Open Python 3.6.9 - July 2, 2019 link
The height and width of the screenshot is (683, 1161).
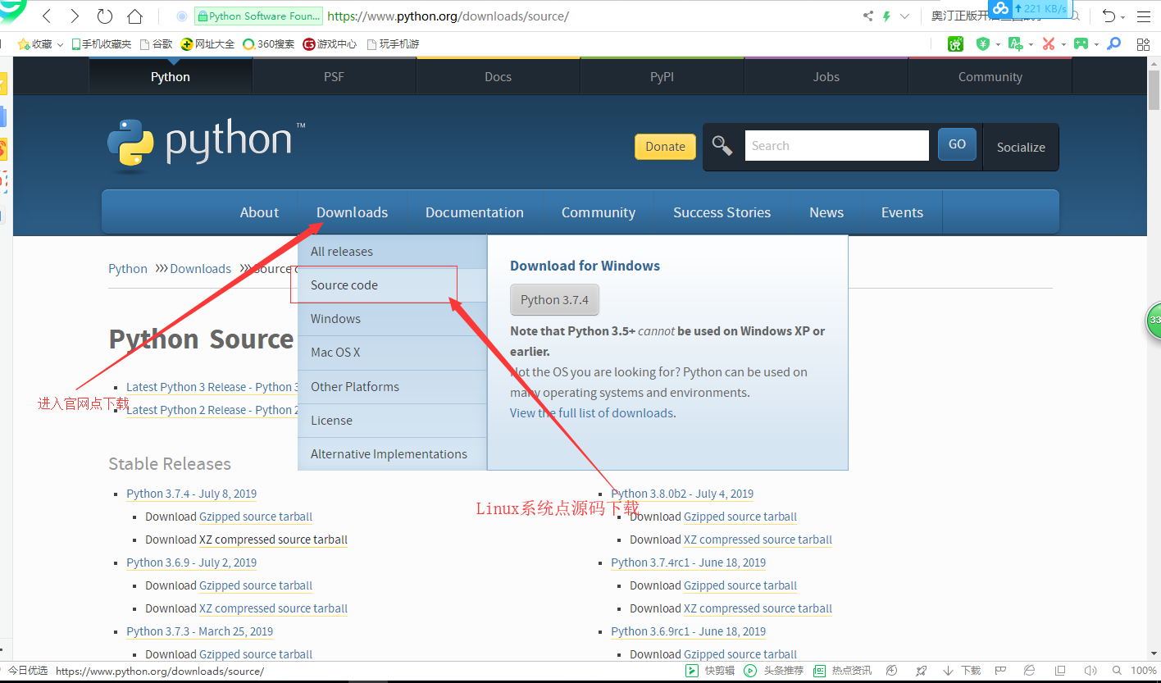pos(191,562)
